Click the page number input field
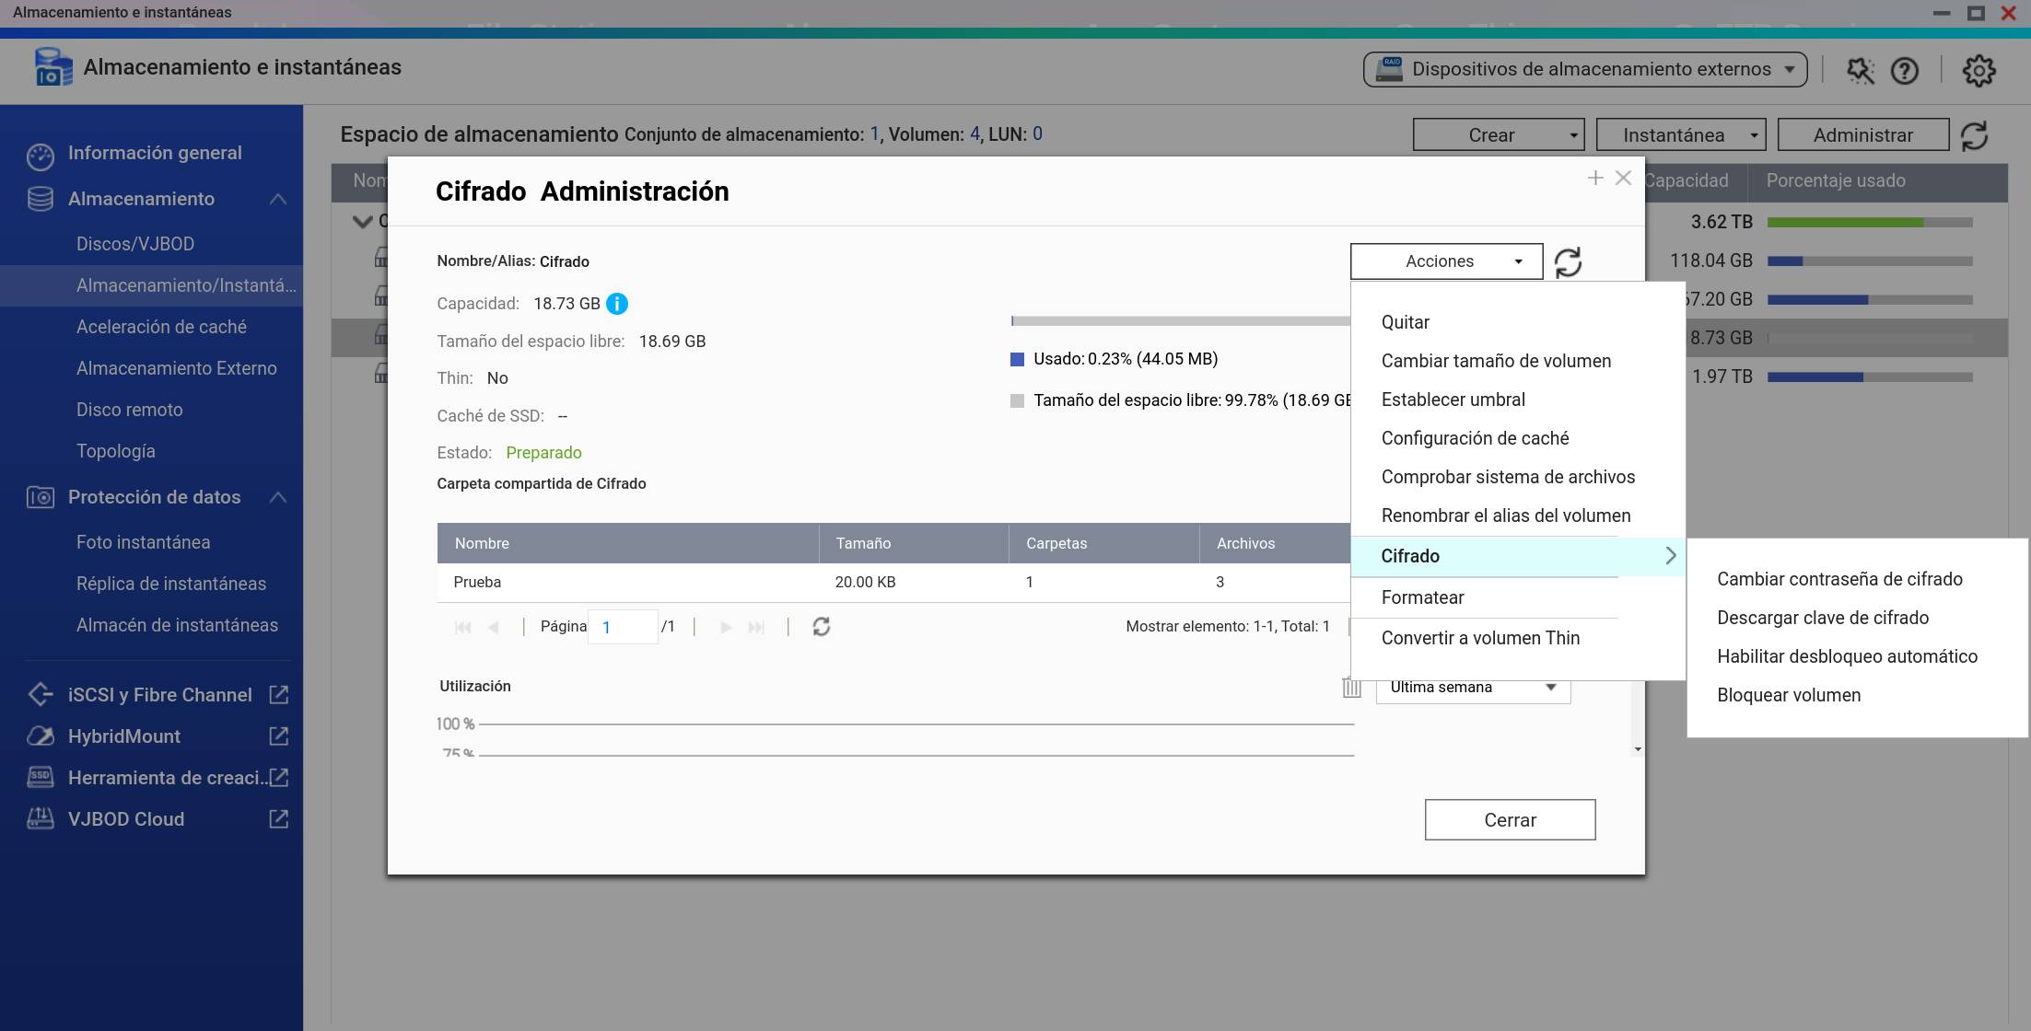 pos(623,628)
